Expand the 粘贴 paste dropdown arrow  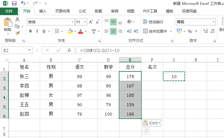[8, 34]
